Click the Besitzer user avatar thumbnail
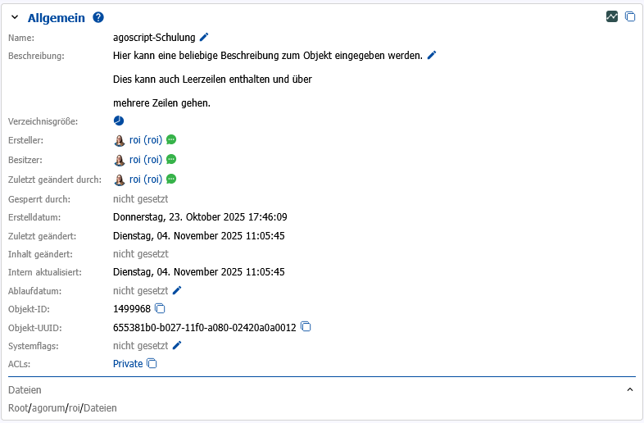 pyautogui.click(x=120, y=160)
